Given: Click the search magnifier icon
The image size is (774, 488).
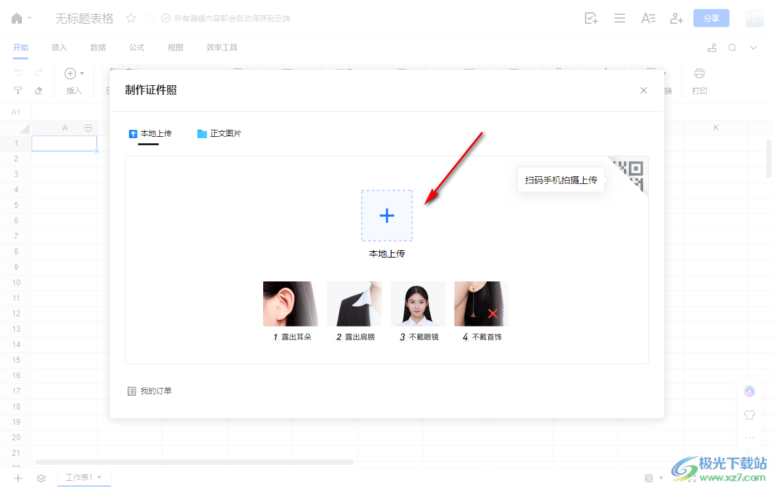Looking at the screenshot, I should 732,48.
